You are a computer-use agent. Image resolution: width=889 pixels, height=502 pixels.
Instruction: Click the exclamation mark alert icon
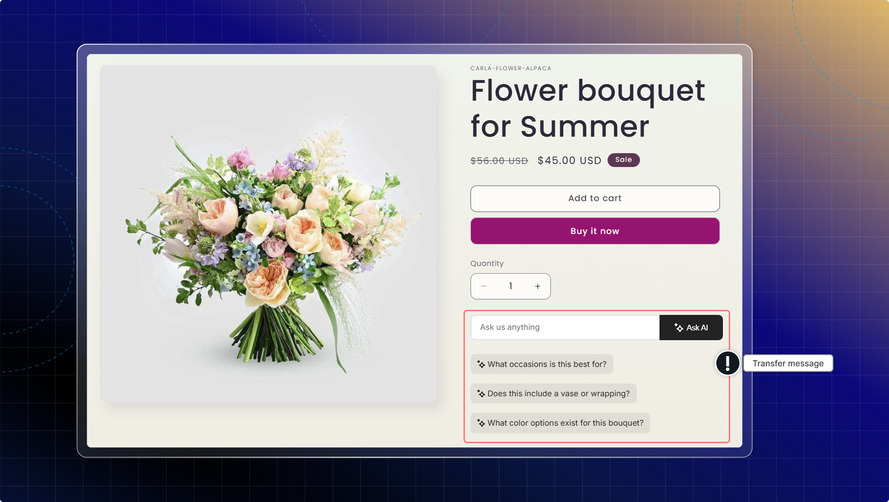coord(727,363)
